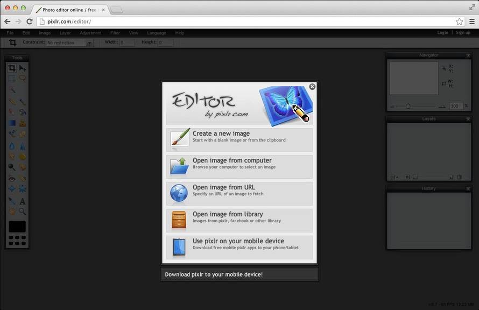Open the Constraint dropdown
479x310 pixels.
(69, 42)
